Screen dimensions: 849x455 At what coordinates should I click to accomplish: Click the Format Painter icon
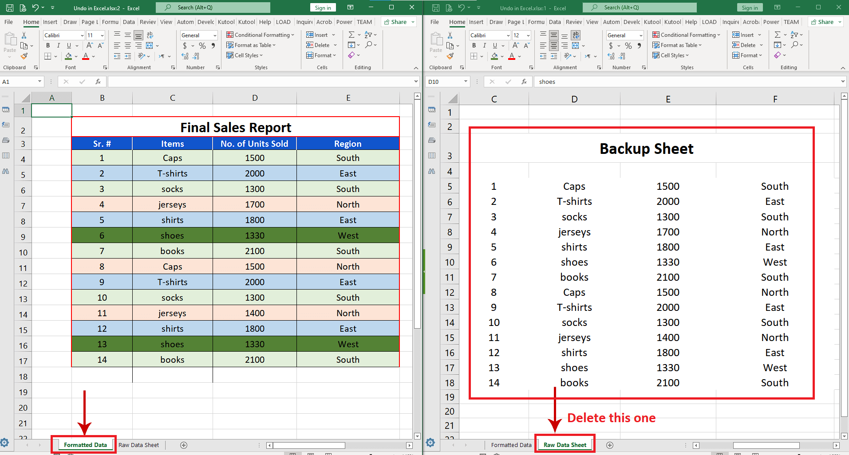point(24,56)
